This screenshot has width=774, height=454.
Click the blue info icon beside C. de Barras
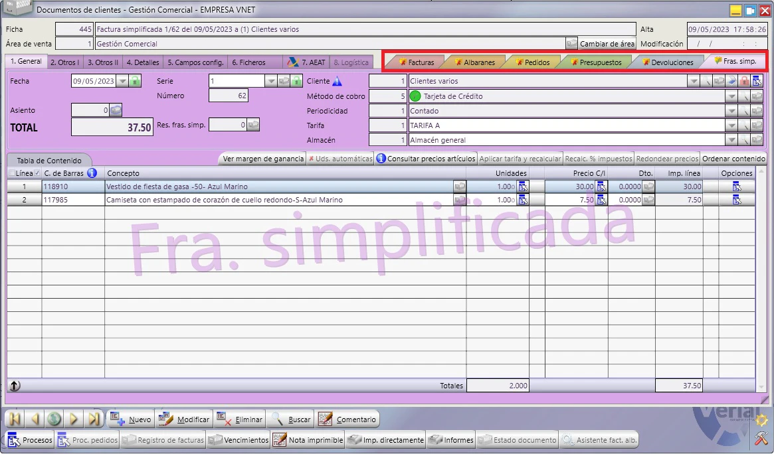[92, 173]
